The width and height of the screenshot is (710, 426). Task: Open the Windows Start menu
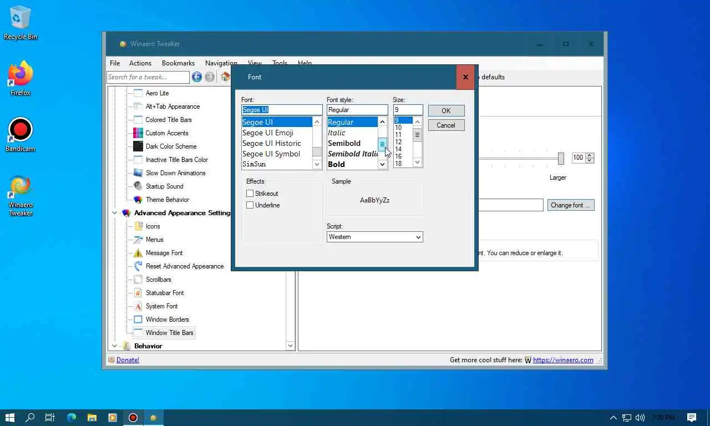point(10,418)
